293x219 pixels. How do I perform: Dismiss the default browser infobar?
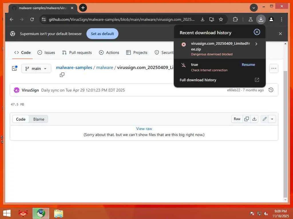pos(280,34)
